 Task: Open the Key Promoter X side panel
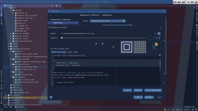point(197,31)
